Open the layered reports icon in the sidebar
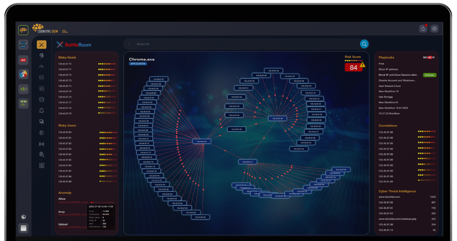The image size is (457, 241). [x=42, y=121]
